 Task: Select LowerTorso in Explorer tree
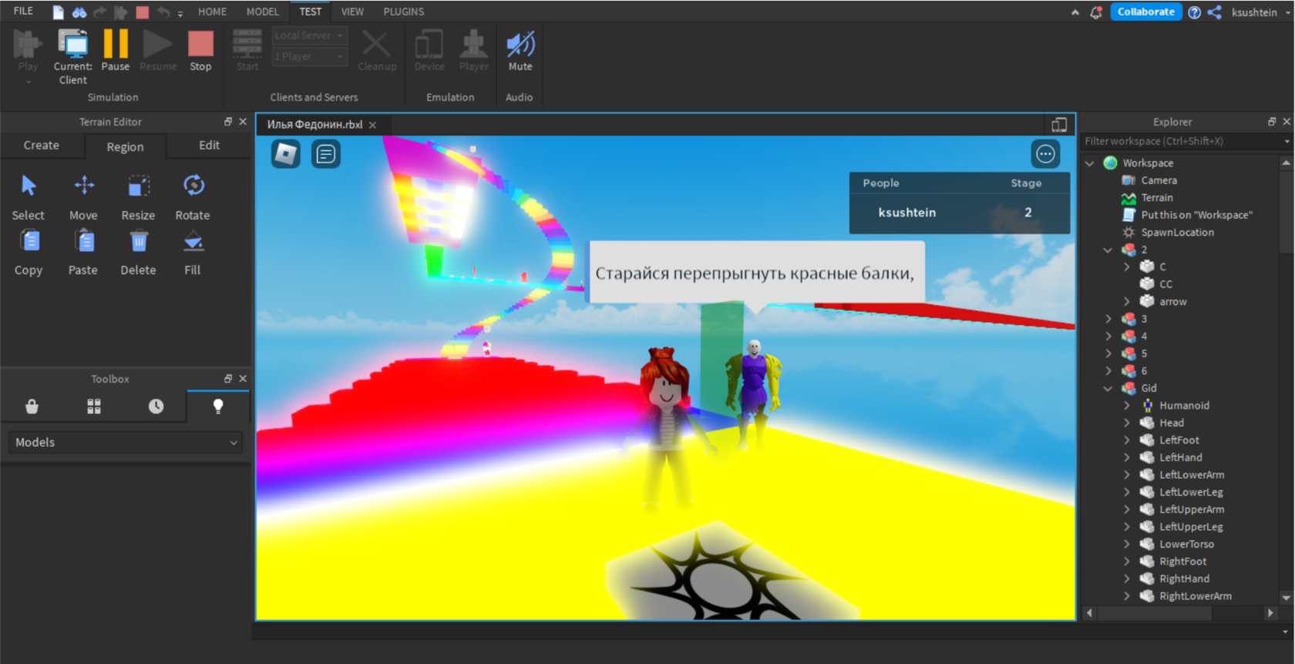click(1186, 544)
